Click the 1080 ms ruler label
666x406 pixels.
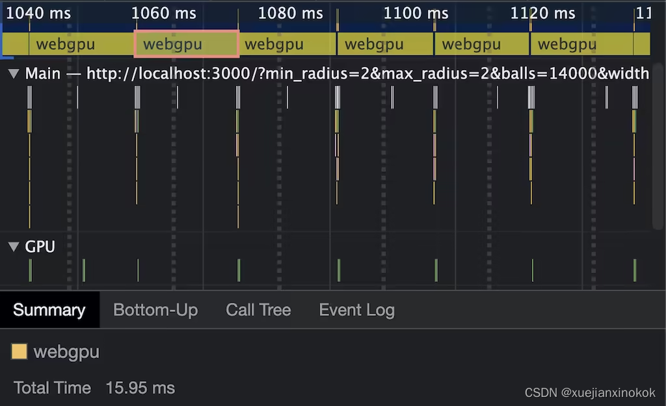[x=291, y=13]
